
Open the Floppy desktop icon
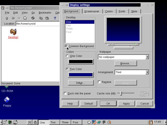(7, 100)
